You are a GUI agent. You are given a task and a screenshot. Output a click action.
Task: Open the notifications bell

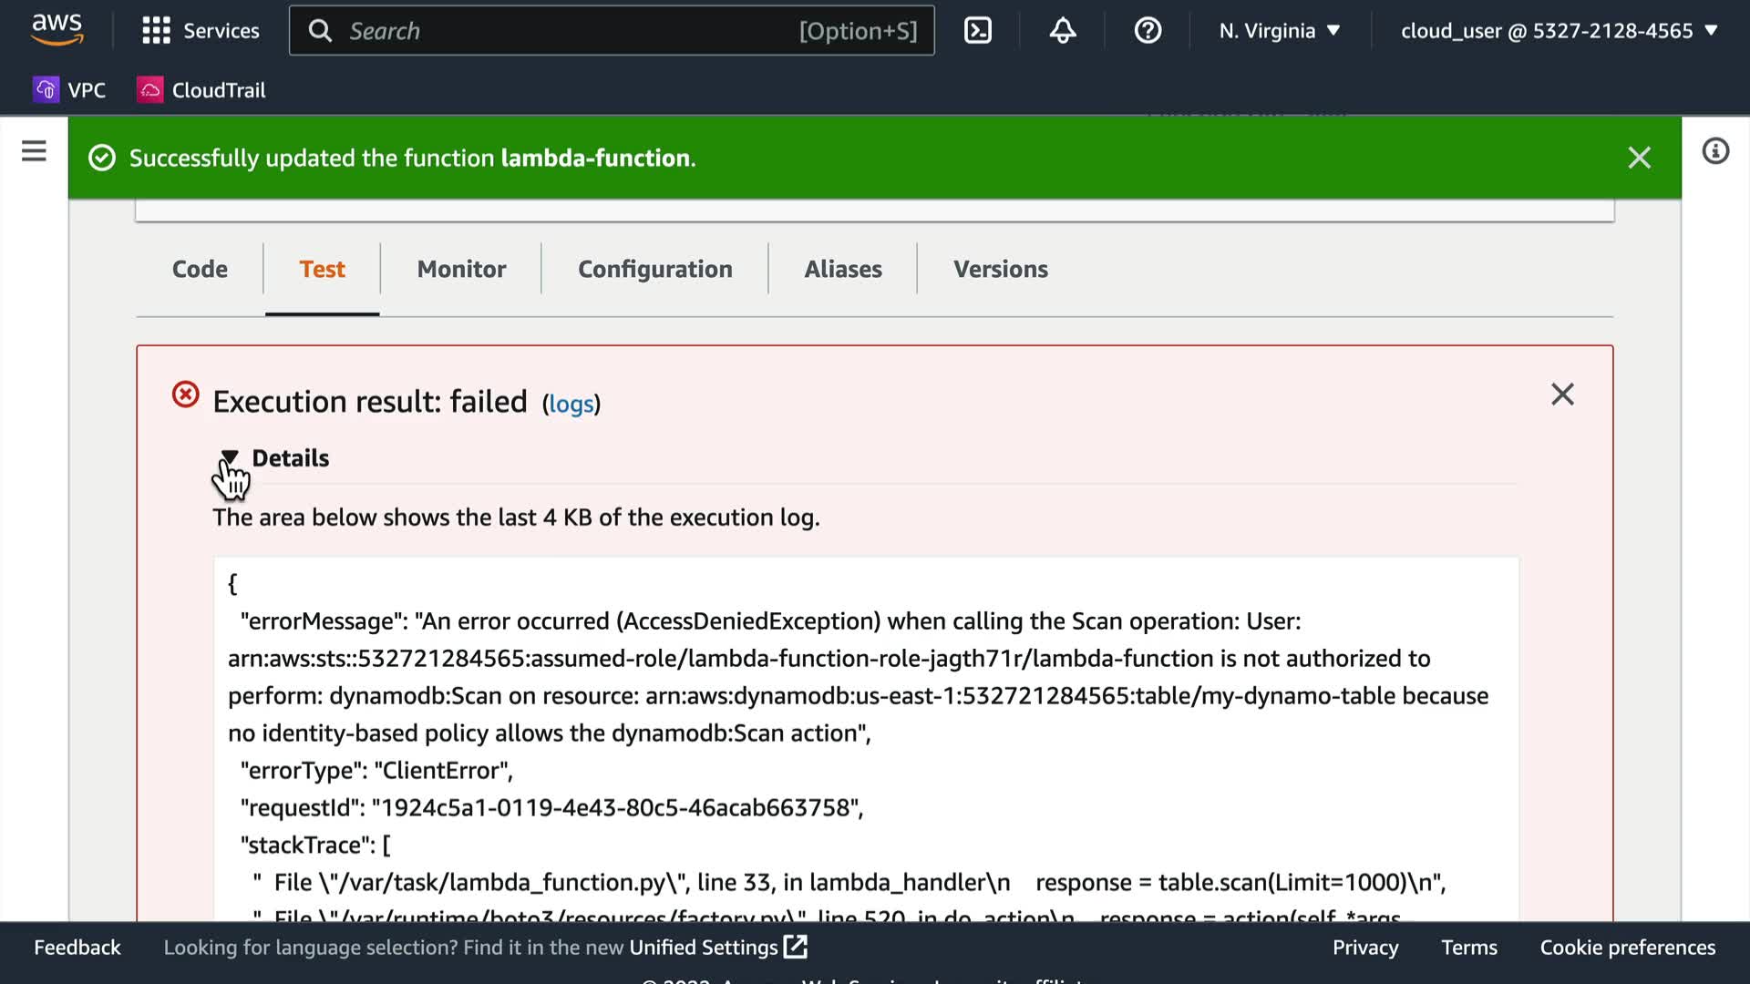[x=1062, y=31]
